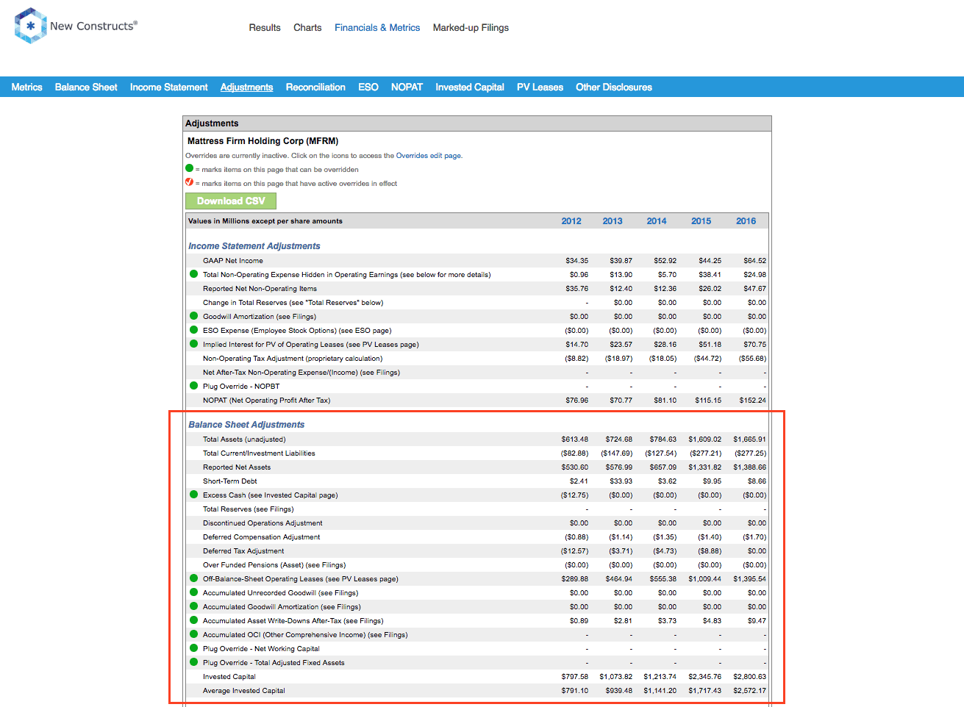This screenshot has width=964, height=707.
Task: Switch to the Reconciliation tab
Action: click(315, 87)
